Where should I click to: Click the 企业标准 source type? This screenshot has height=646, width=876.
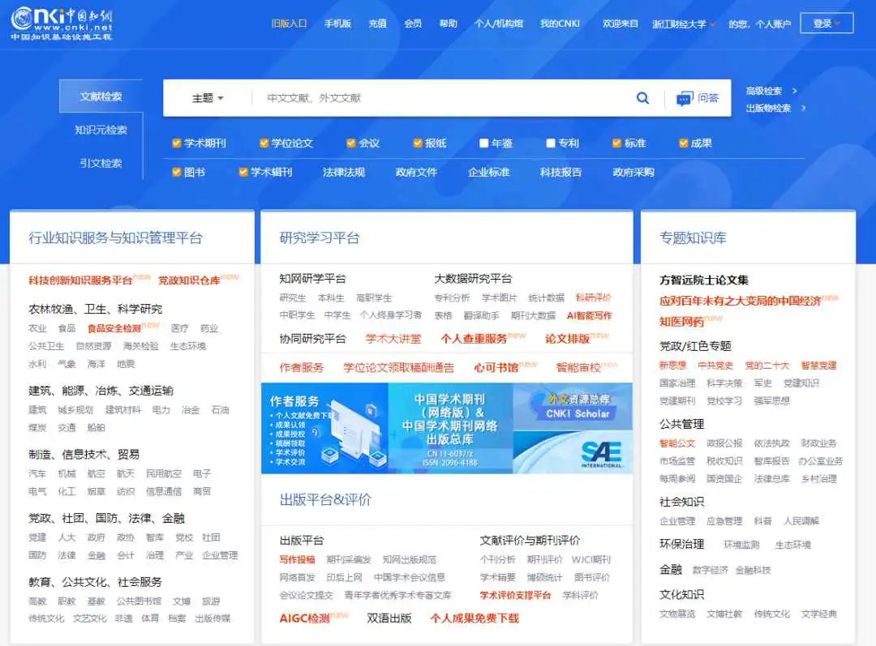489,172
